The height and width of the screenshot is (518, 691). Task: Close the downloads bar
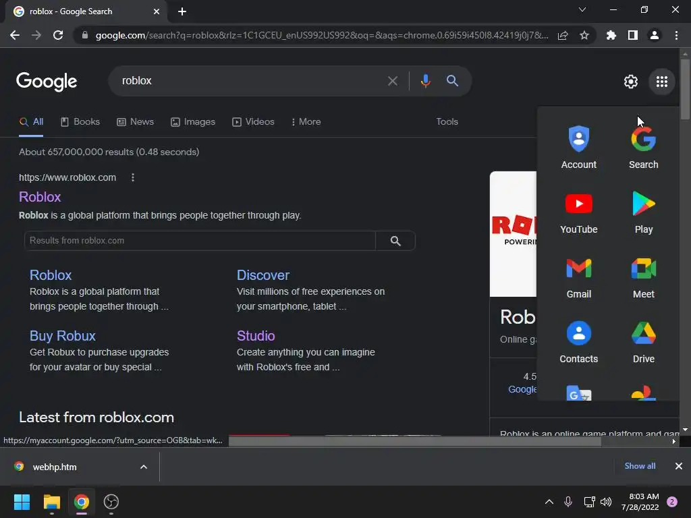tap(679, 466)
